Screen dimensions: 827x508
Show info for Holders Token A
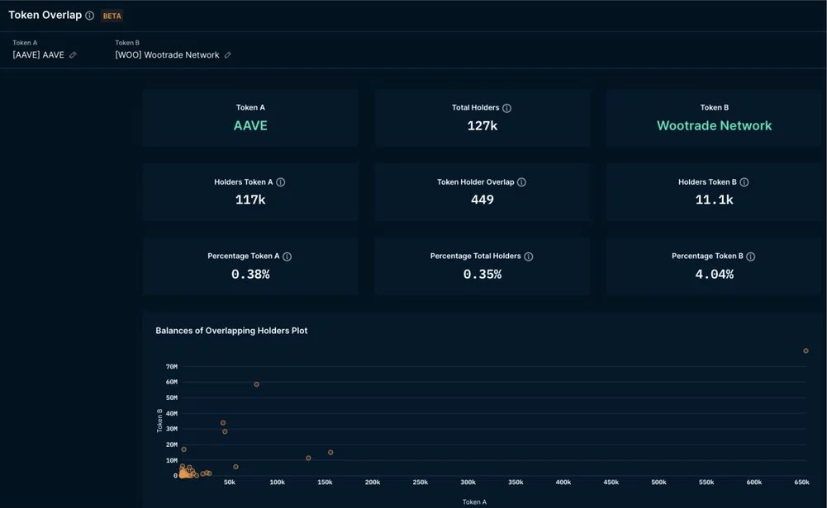coord(281,182)
